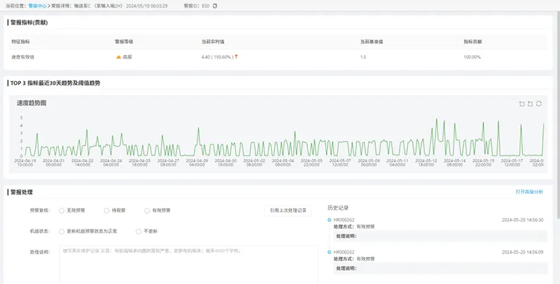Click the 指标贡献 column header
Image resolution: width=560 pixels, height=284 pixels.
(472, 41)
